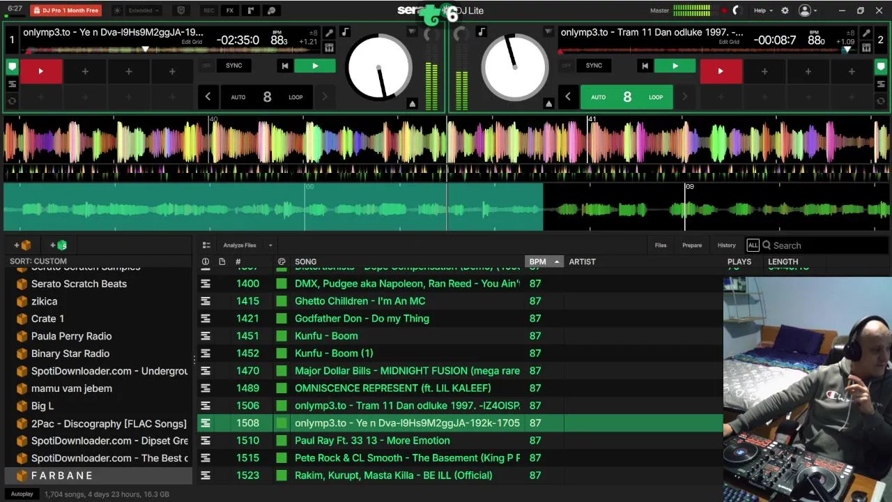Toggle deck 2 active AUTO 8 LOOP
This screenshot has height=502, width=892.
pyautogui.click(x=627, y=97)
